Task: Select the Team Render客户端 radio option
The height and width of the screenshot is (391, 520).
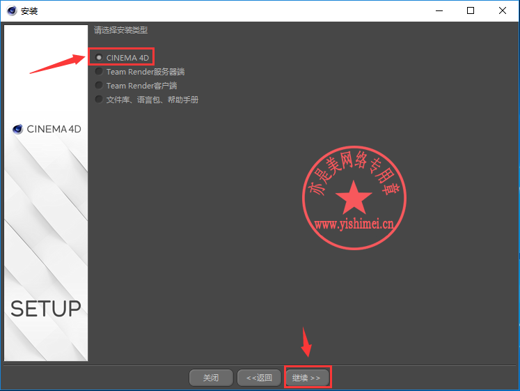Action: (x=99, y=85)
